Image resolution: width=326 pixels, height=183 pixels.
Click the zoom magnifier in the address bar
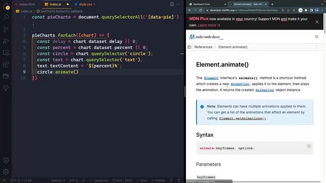tap(283, 10)
